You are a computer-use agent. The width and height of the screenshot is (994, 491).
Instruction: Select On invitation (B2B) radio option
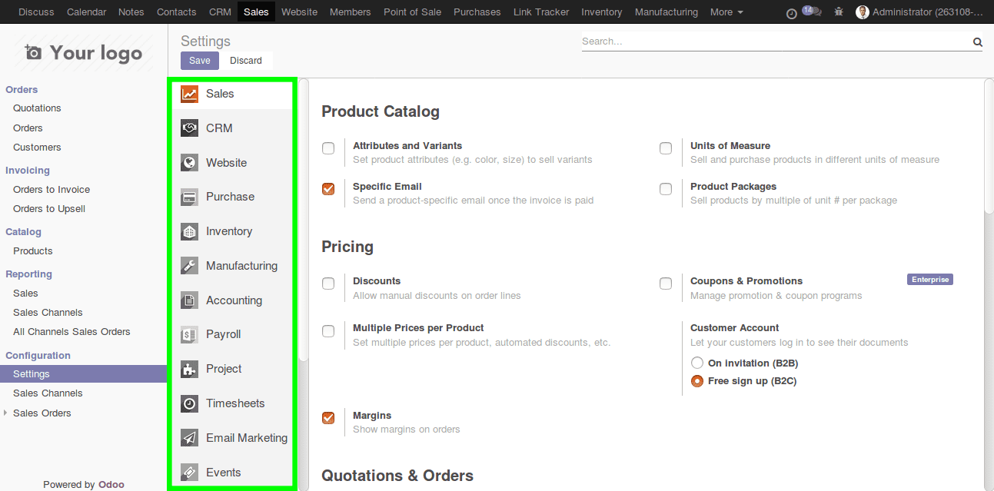click(x=697, y=363)
